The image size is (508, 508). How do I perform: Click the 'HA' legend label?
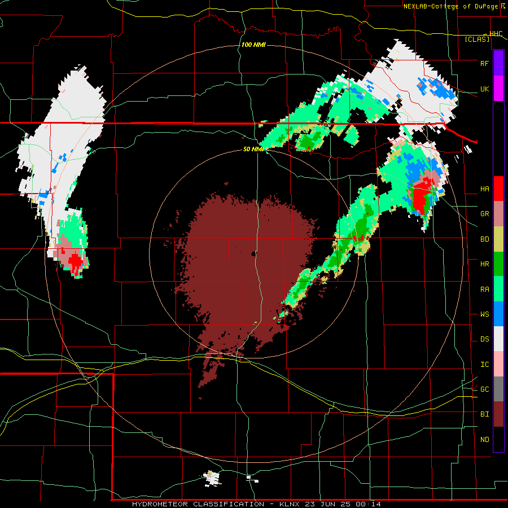[484, 189]
